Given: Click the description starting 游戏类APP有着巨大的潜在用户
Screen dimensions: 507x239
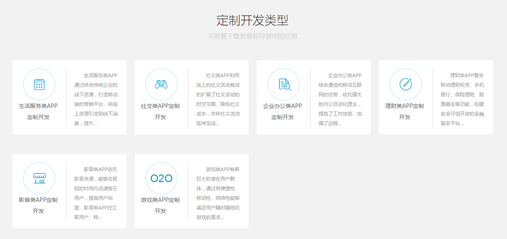Looking at the screenshot, I should (218, 193).
